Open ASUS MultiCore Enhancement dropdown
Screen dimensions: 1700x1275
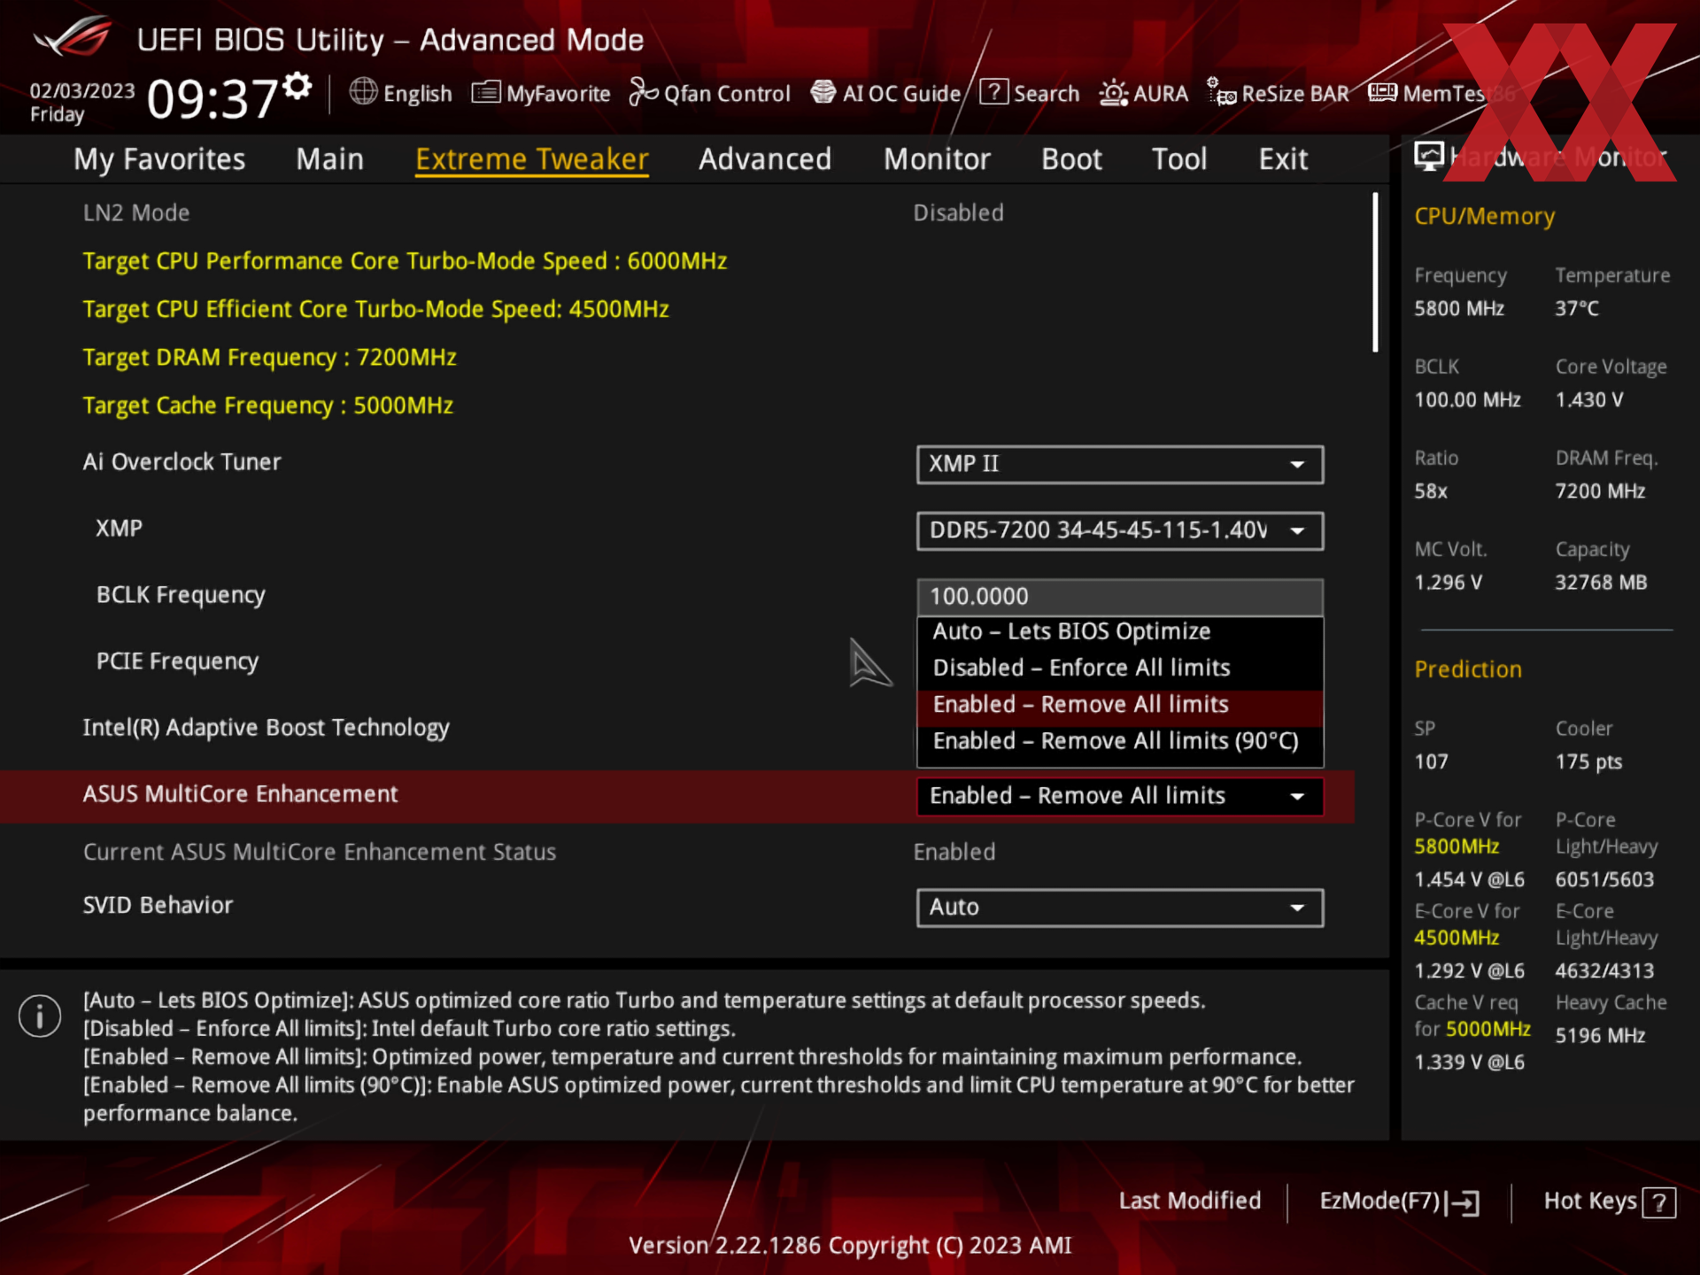click(1120, 796)
